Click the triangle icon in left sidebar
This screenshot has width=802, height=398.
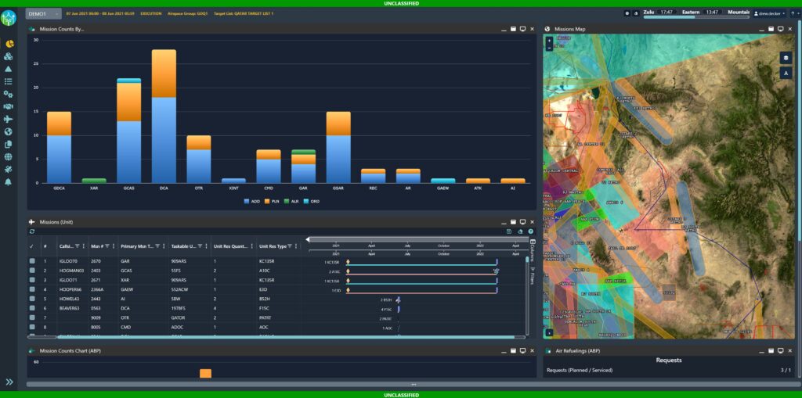8,69
